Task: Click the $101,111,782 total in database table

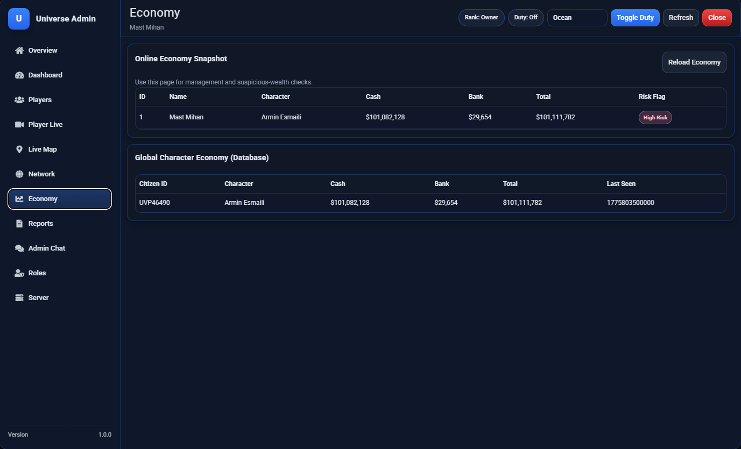Action: 523,203
